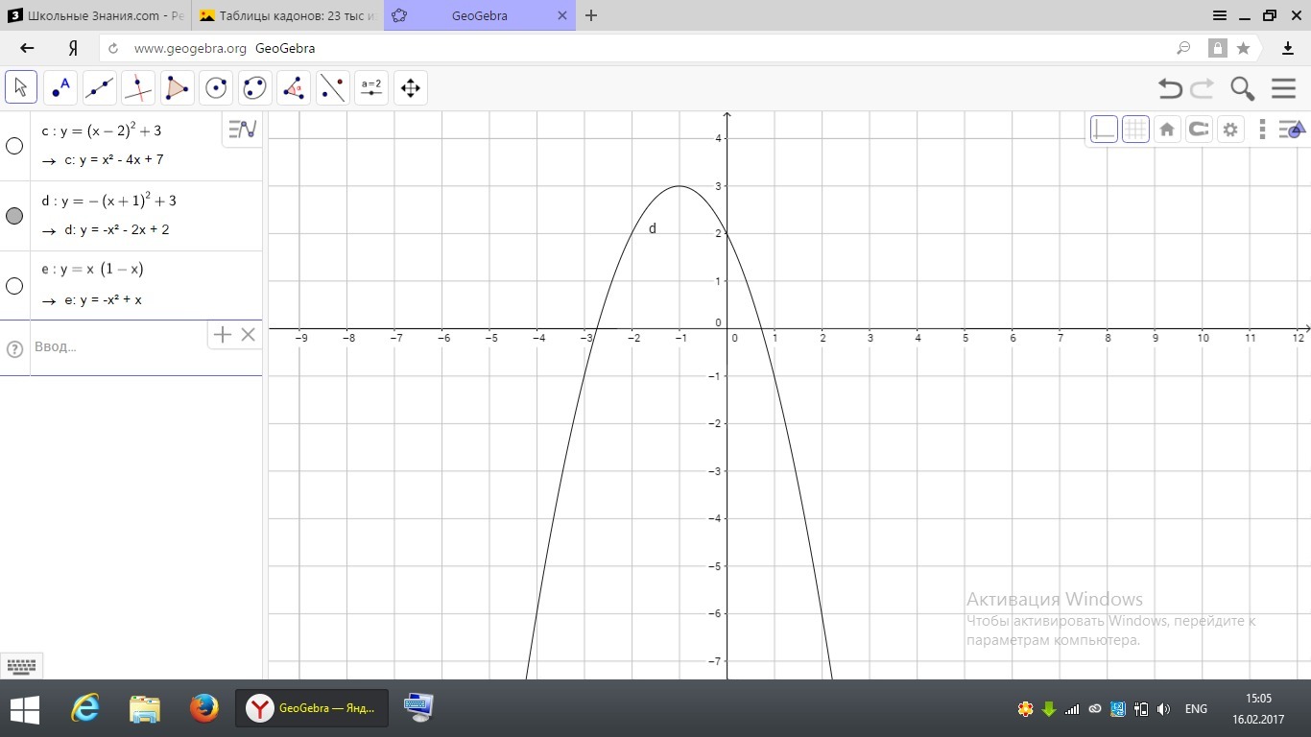
Task: Click the plus button beside input
Action: point(223,334)
